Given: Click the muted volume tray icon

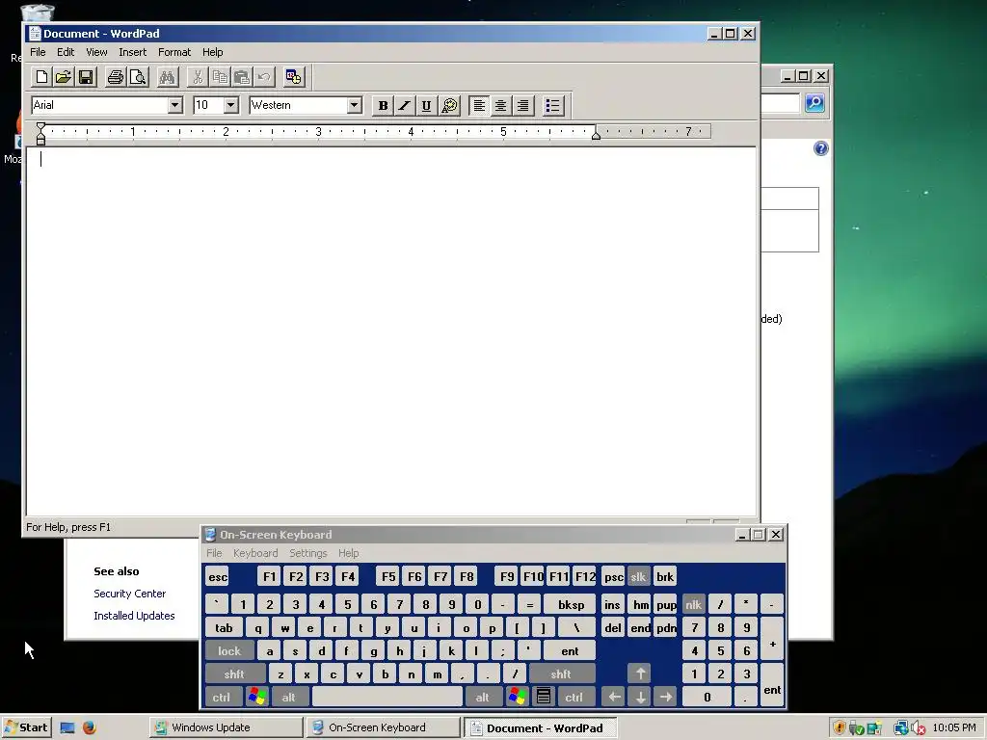Looking at the screenshot, I should pyautogui.click(x=919, y=728).
